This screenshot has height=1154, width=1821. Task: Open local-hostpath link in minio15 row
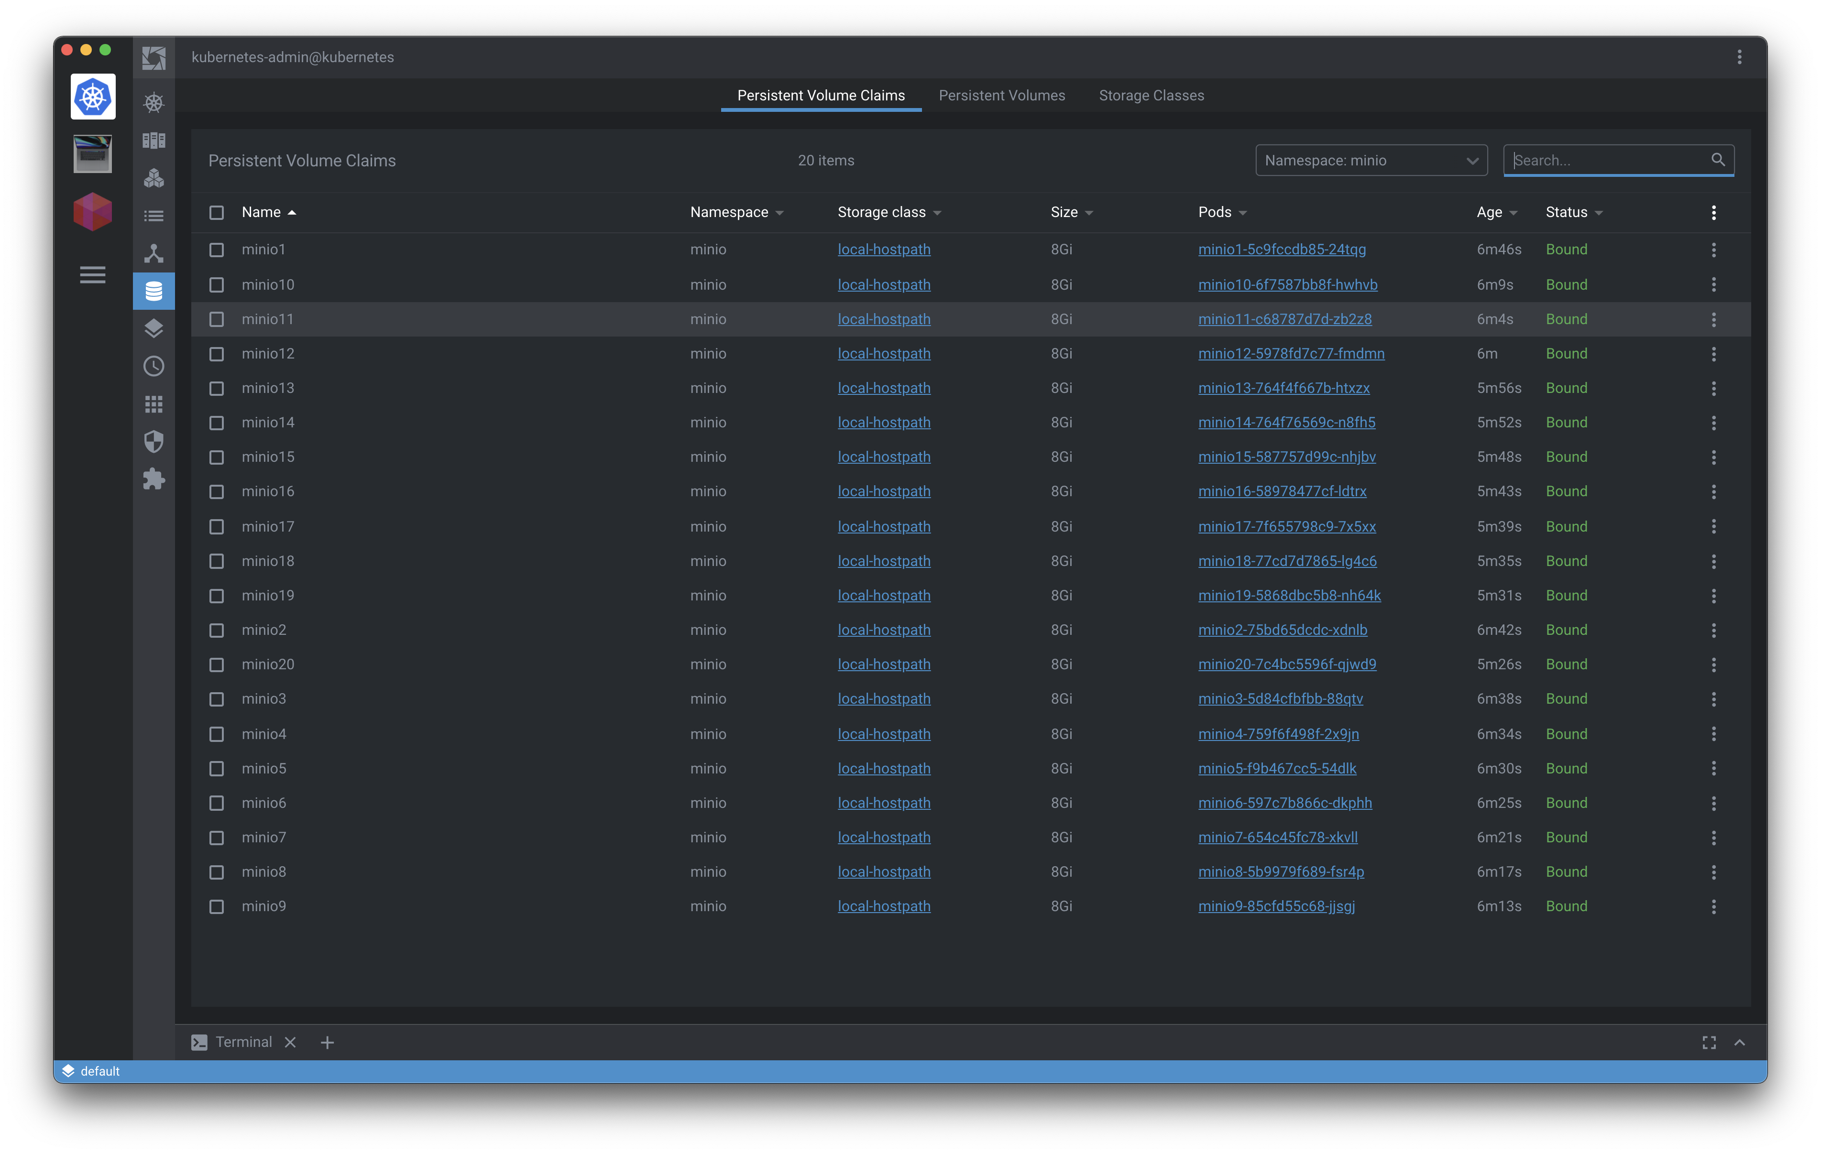[x=883, y=457]
